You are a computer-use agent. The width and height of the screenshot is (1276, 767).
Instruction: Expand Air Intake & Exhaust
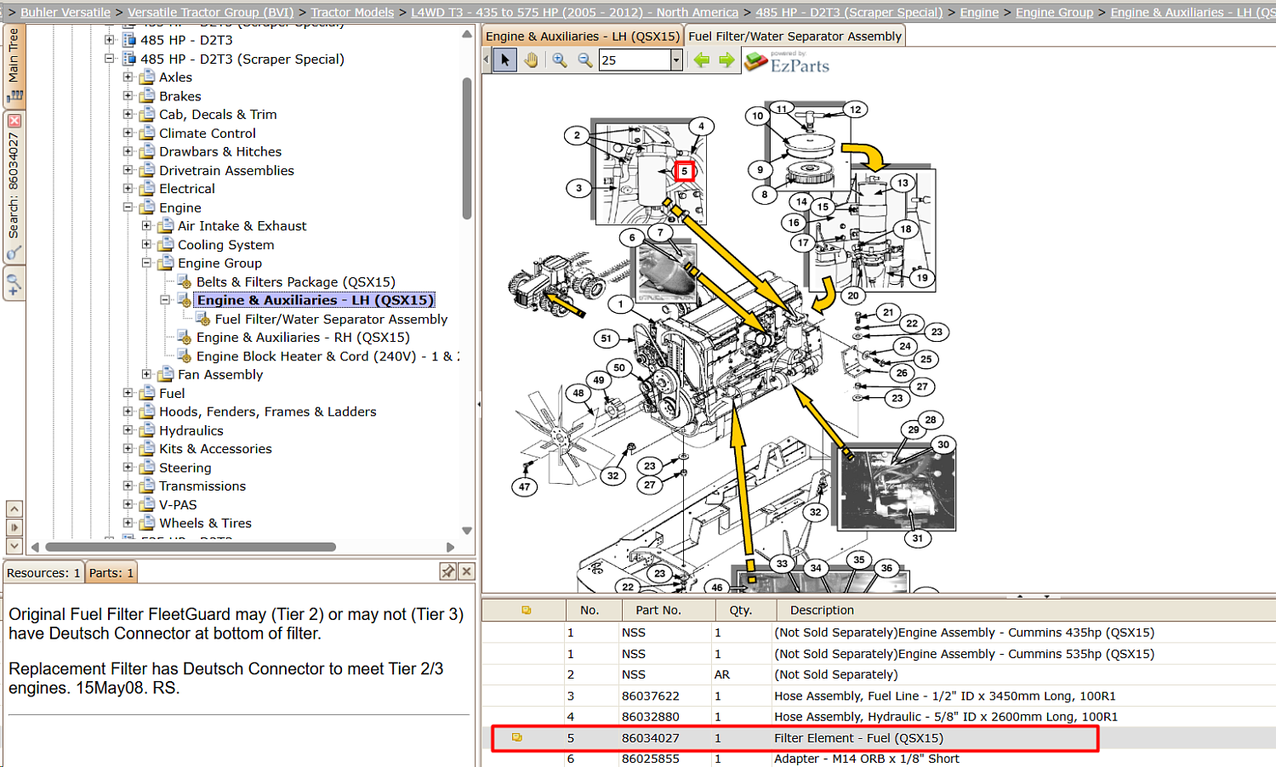(x=147, y=226)
